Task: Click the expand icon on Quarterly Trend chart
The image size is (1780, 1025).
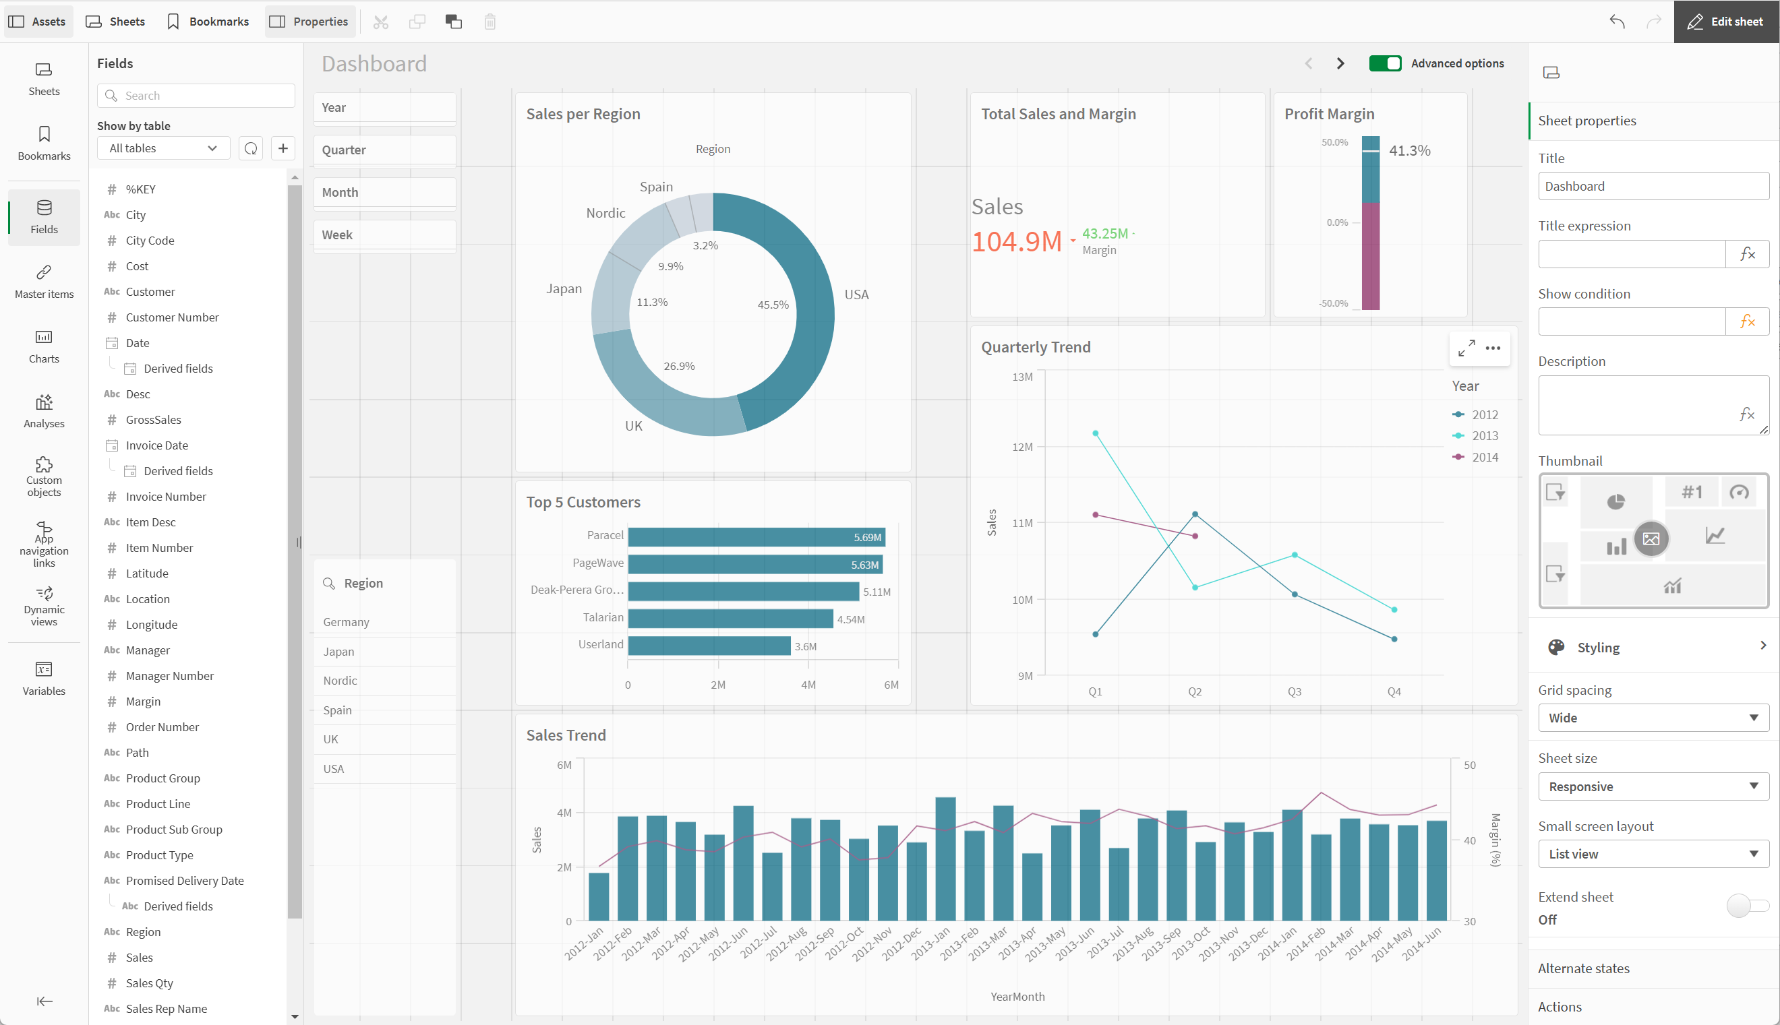Action: click(1466, 348)
